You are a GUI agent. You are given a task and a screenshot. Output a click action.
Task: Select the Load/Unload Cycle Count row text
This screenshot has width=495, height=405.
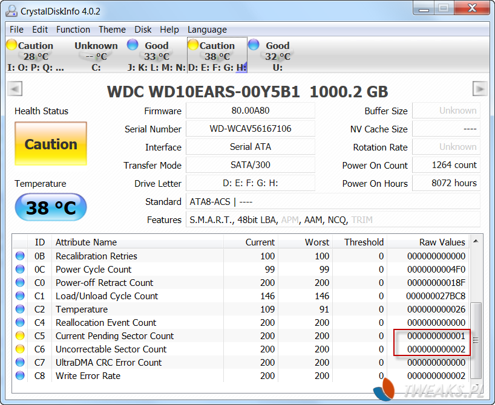pos(107,296)
